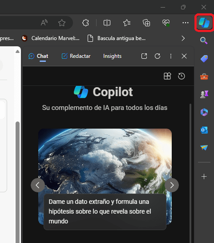This screenshot has width=214, height=243.
Task: Click the Copilot logo heading
Action: [103, 92]
